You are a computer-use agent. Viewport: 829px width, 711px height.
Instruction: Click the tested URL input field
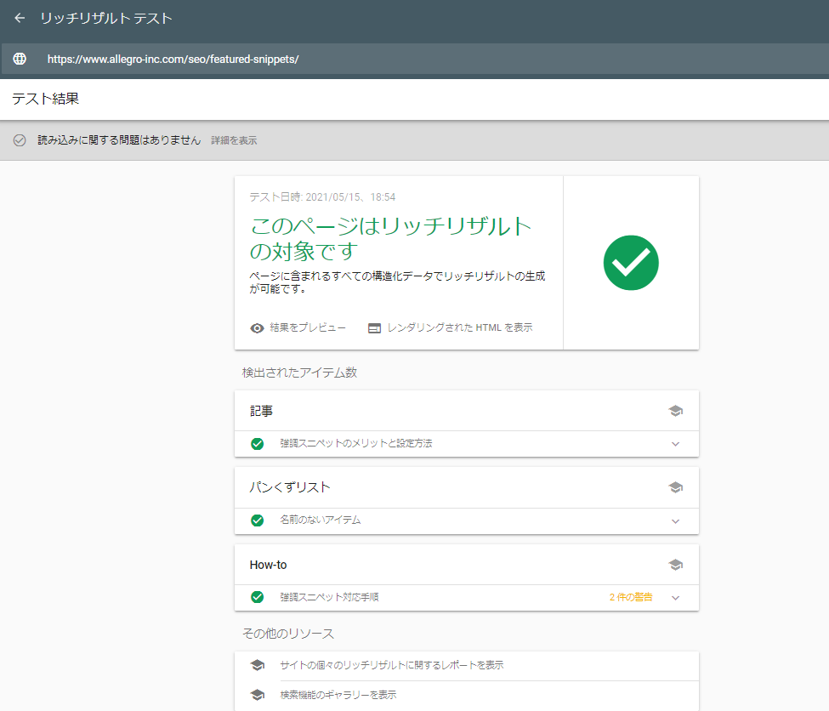[340, 60]
